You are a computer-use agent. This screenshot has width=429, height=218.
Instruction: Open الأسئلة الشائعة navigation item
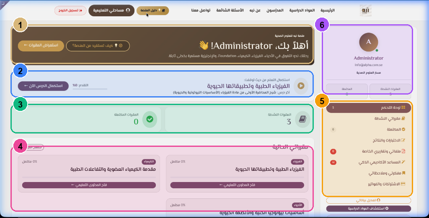point(230,10)
